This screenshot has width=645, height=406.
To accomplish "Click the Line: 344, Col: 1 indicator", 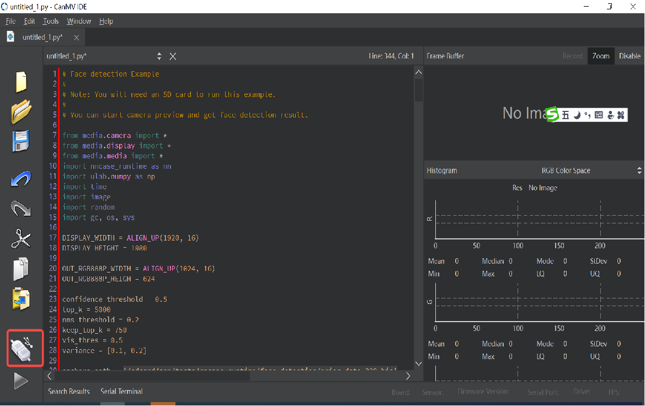I will coord(391,56).
